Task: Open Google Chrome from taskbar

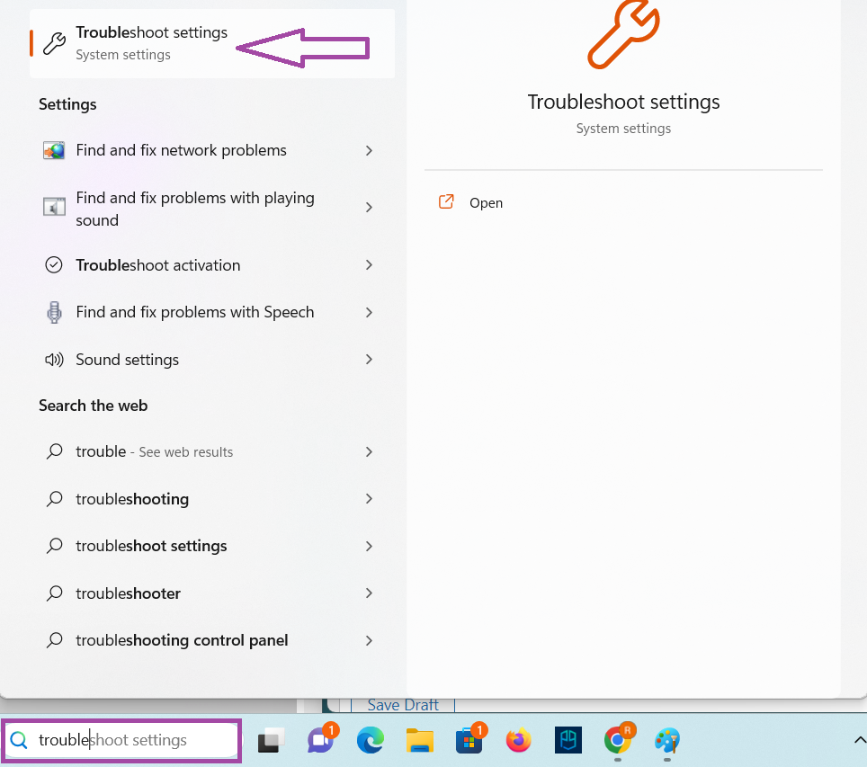Action: coord(619,739)
